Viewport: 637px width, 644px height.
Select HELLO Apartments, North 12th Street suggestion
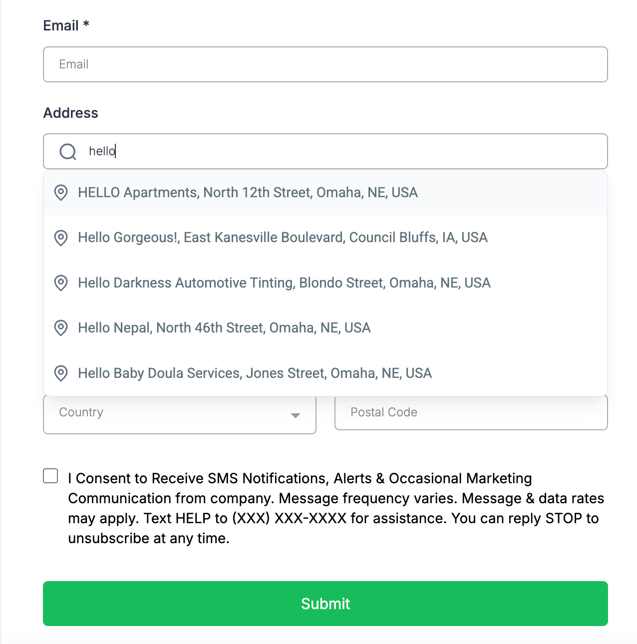click(248, 193)
